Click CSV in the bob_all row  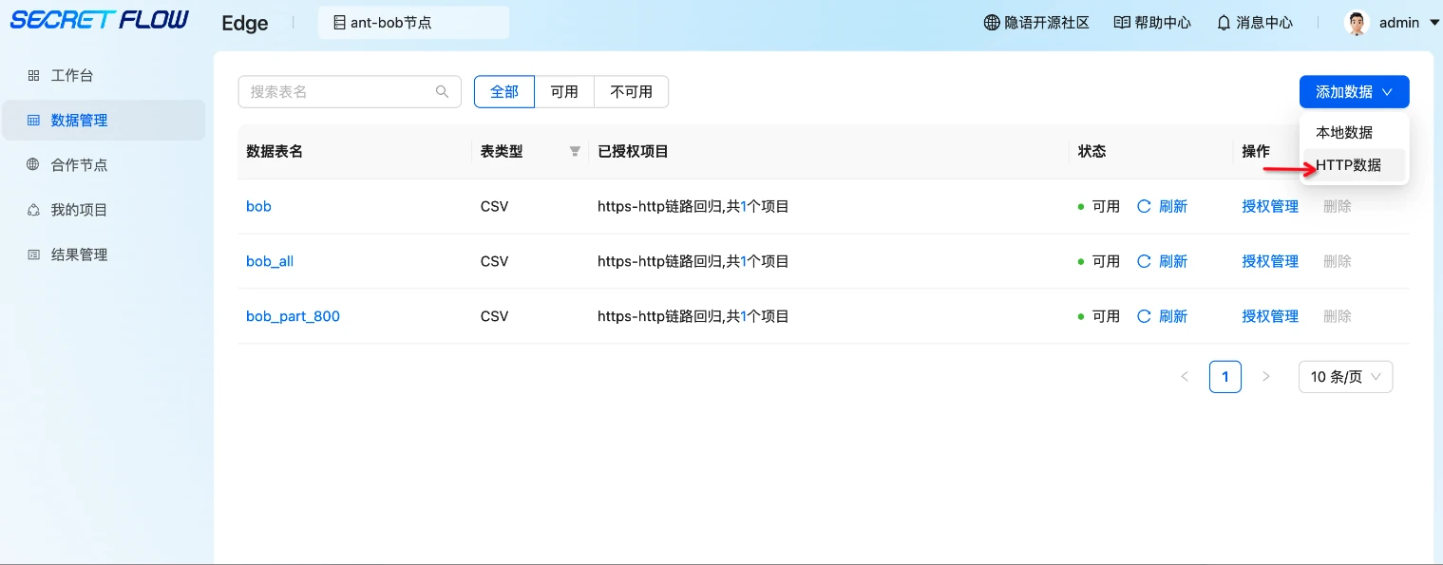[x=494, y=261]
